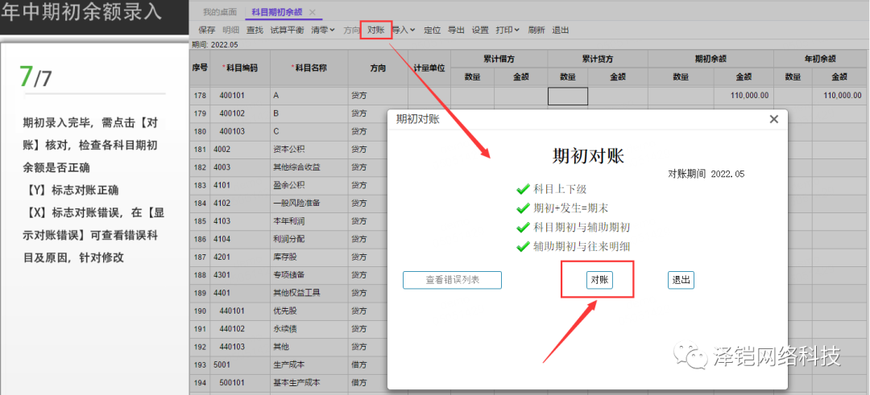
Task: Click the 对账 button in the dialog
Action: pyautogui.click(x=599, y=280)
